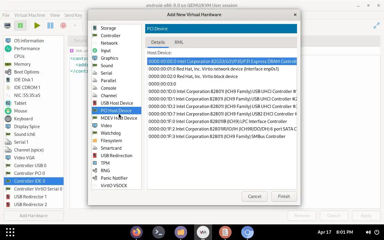
Task: Open Files manager from the dock
Action: click(x=181, y=232)
